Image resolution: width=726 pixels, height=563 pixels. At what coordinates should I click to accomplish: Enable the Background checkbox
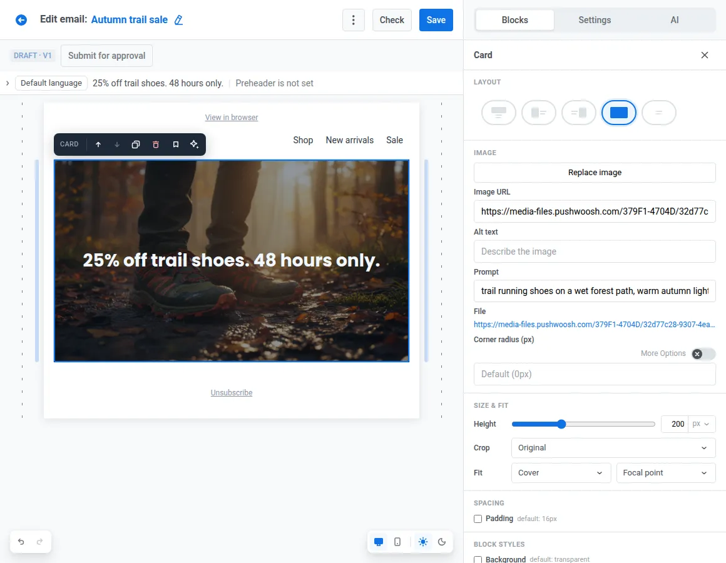coord(478,560)
